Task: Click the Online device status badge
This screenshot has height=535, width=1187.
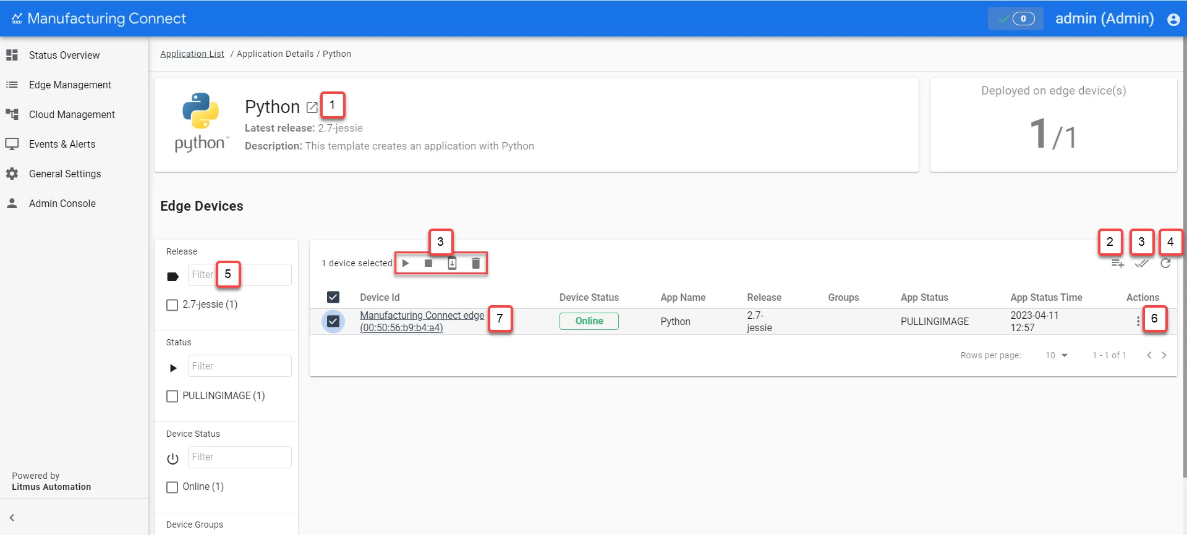Action: click(x=589, y=321)
